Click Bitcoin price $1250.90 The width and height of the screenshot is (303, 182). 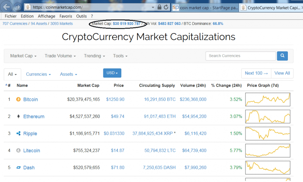pos(115,100)
